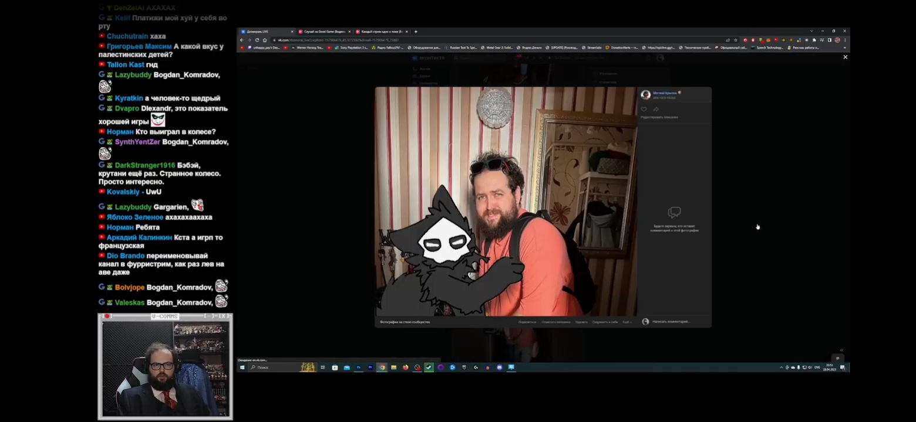
Task: Click Редактировать описание under the photo author
Action: coord(659,117)
